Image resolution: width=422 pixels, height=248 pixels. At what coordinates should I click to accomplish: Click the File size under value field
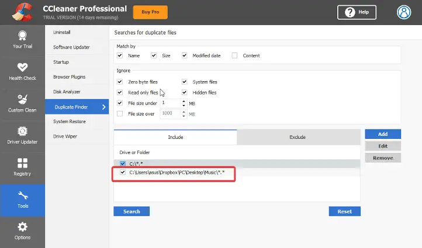tap(170, 103)
